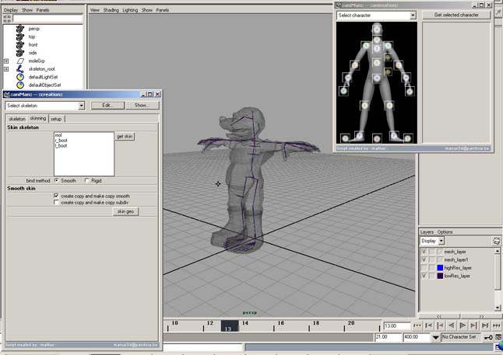Viewport: 503px width, 355px height.
Task: Click the dark color swatch of lowRes_layer
Action: coord(440,276)
